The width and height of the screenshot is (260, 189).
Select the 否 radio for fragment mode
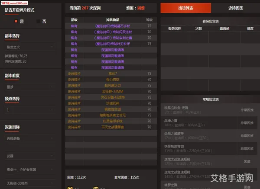click(x=38, y=21)
